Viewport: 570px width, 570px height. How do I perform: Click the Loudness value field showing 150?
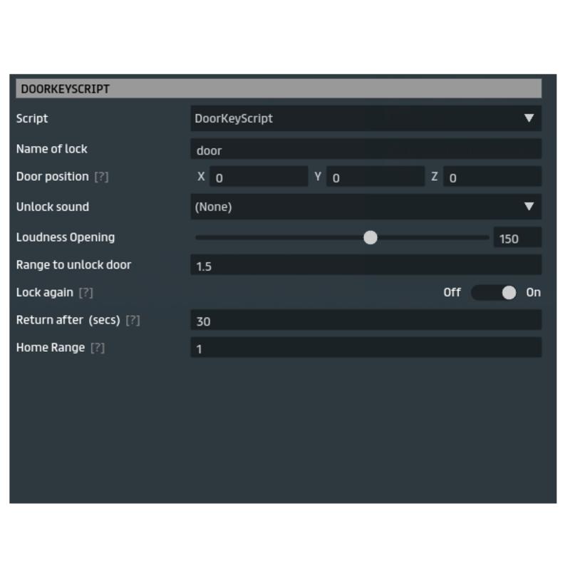tap(517, 239)
